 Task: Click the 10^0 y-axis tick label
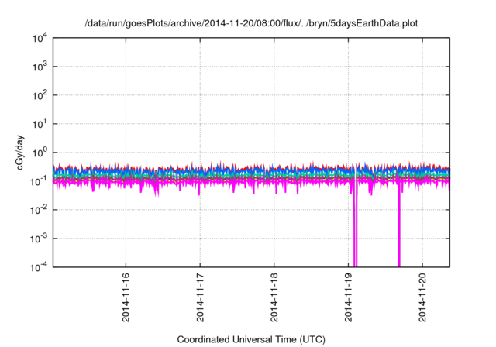click(x=40, y=153)
